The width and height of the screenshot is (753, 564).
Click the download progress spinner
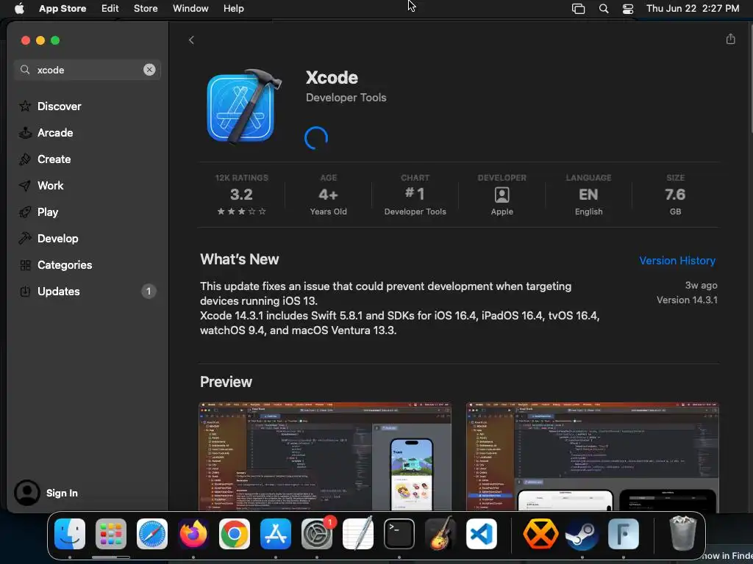[316, 137]
